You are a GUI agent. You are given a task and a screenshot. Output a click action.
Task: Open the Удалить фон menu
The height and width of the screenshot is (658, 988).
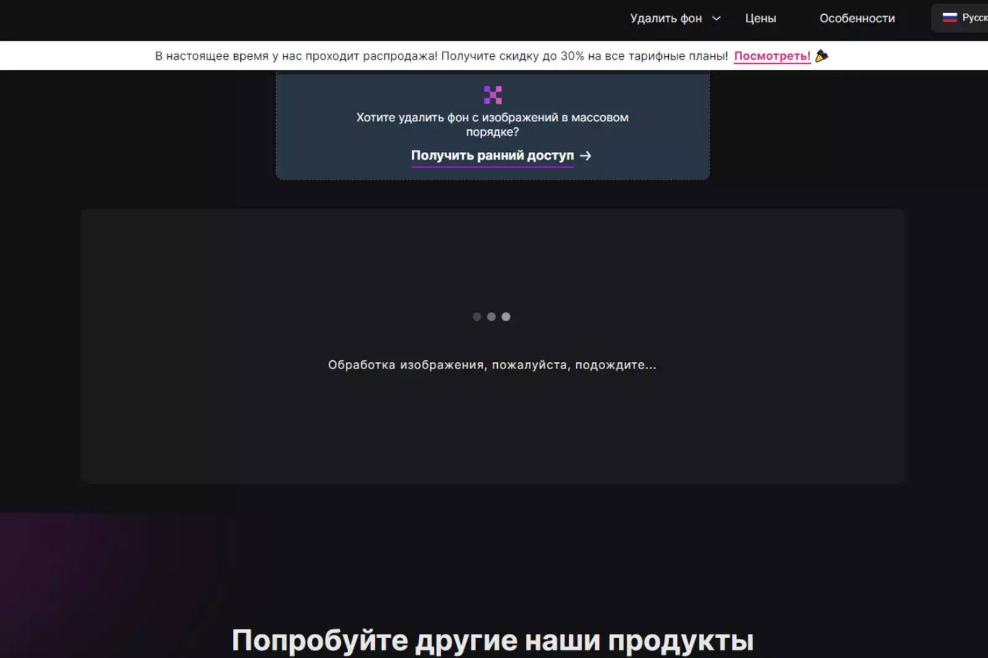point(666,19)
